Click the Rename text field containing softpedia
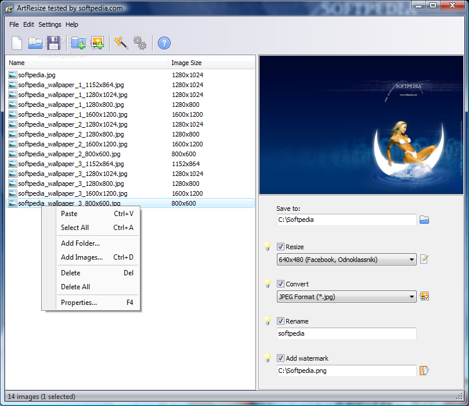Image resolution: width=469 pixels, height=406 pixels. tap(347, 333)
